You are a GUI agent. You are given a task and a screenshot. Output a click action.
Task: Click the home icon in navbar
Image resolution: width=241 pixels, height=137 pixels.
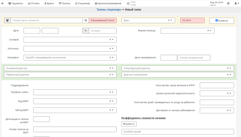(2, 3)
